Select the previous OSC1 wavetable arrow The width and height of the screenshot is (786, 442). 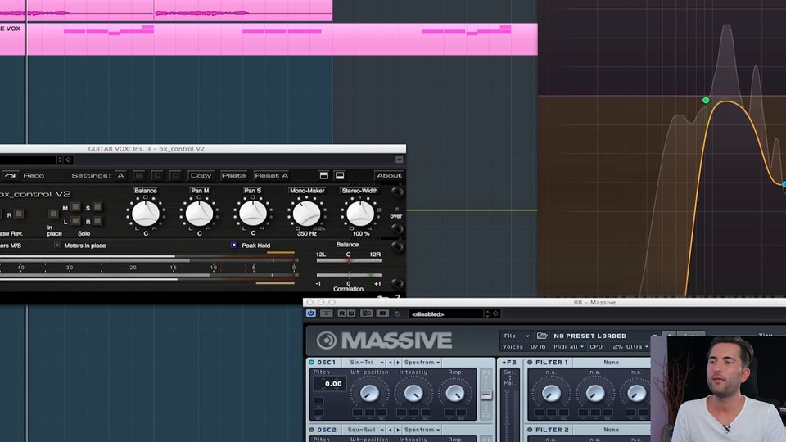[x=391, y=362]
